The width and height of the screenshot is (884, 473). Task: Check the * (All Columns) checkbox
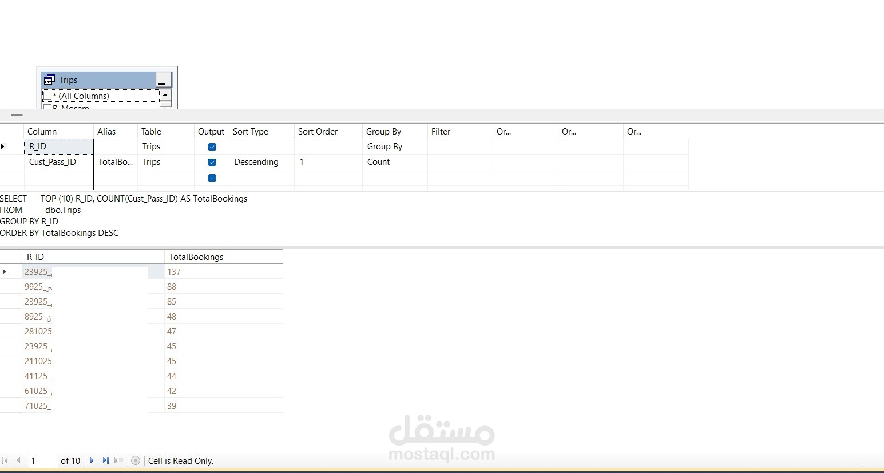(48, 96)
